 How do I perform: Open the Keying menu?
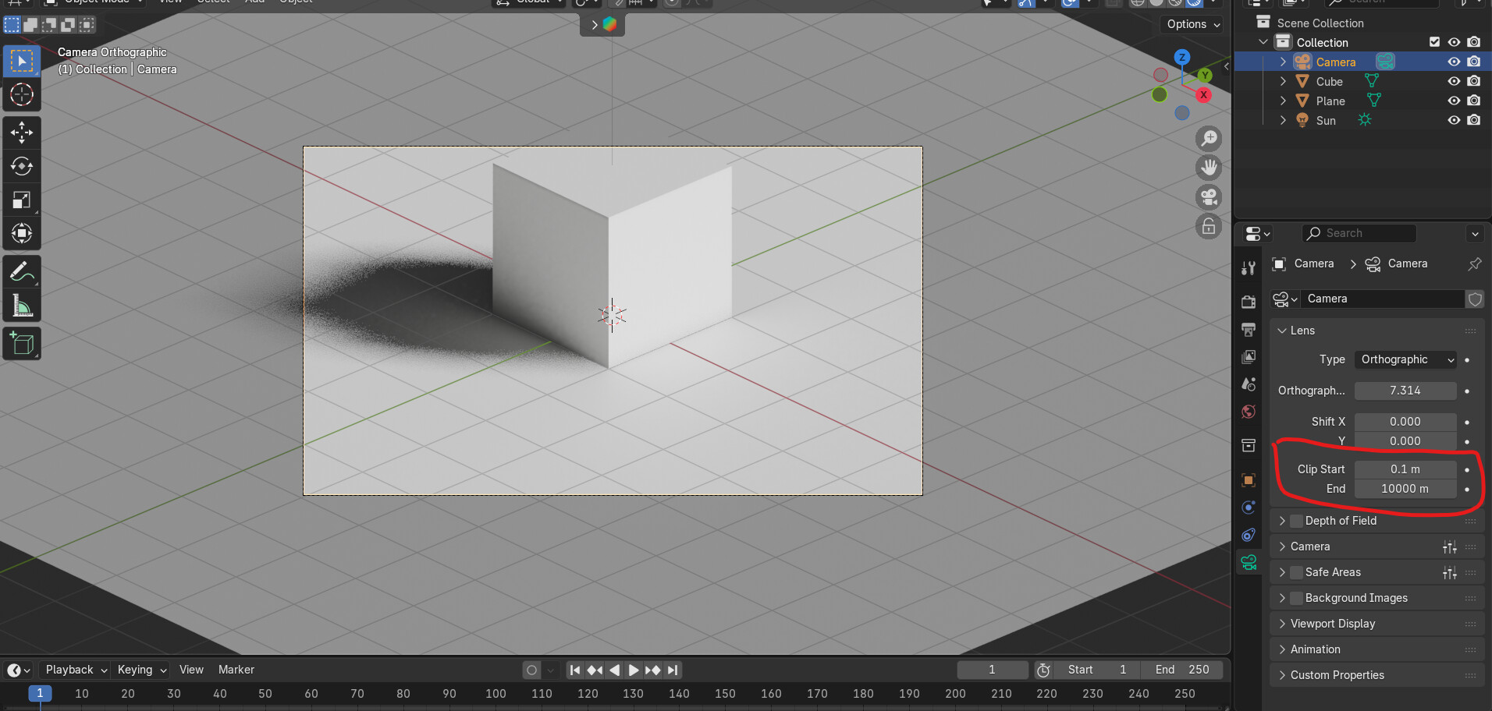click(141, 670)
